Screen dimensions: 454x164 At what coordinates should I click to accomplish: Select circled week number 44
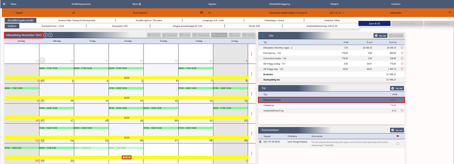43,160
